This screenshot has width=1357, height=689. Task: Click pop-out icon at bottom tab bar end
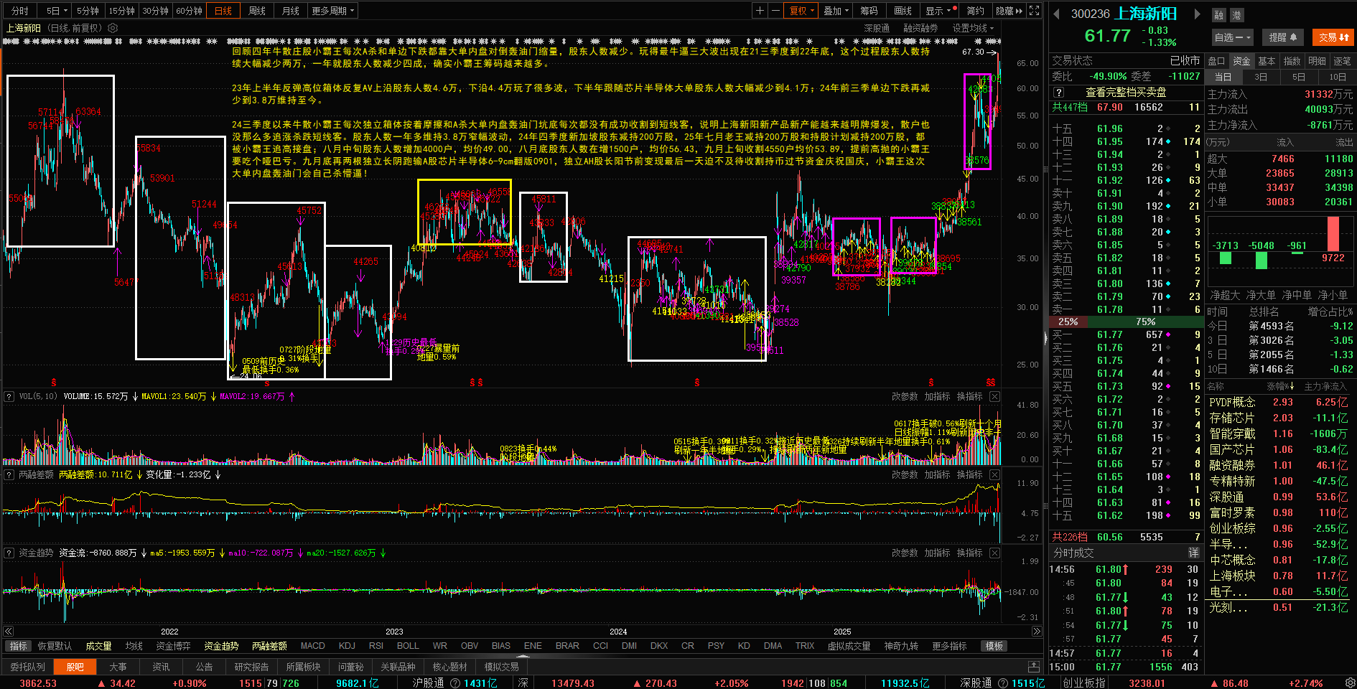click(x=1033, y=667)
